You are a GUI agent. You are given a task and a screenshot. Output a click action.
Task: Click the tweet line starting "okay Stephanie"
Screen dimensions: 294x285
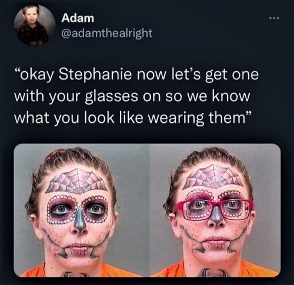136,75
